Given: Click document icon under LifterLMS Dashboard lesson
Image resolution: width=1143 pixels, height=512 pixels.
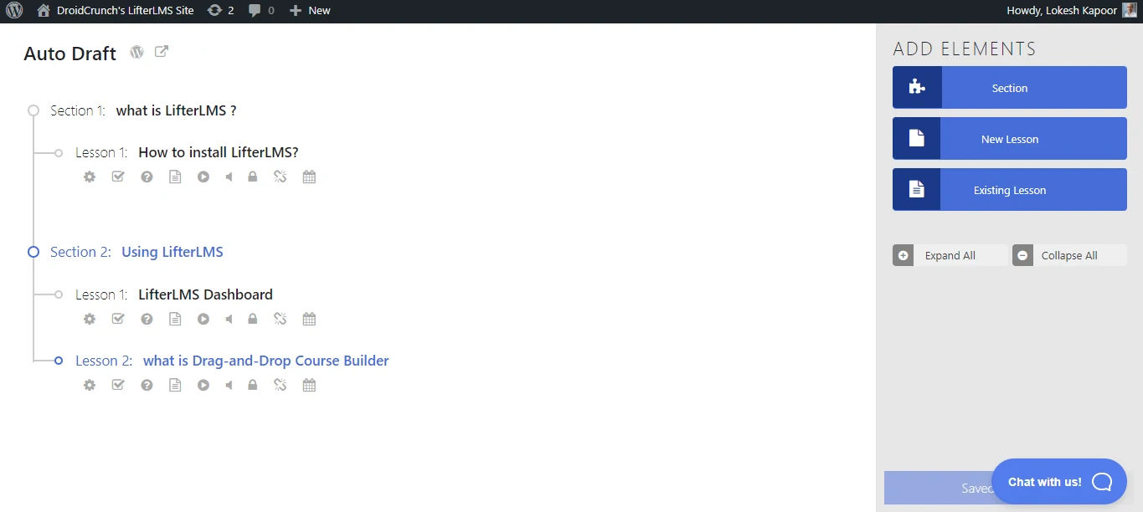Looking at the screenshot, I should [x=175, y=319].
